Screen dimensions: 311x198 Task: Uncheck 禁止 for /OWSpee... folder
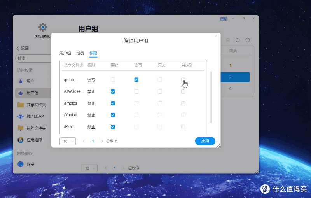click(x=113, y=91)
